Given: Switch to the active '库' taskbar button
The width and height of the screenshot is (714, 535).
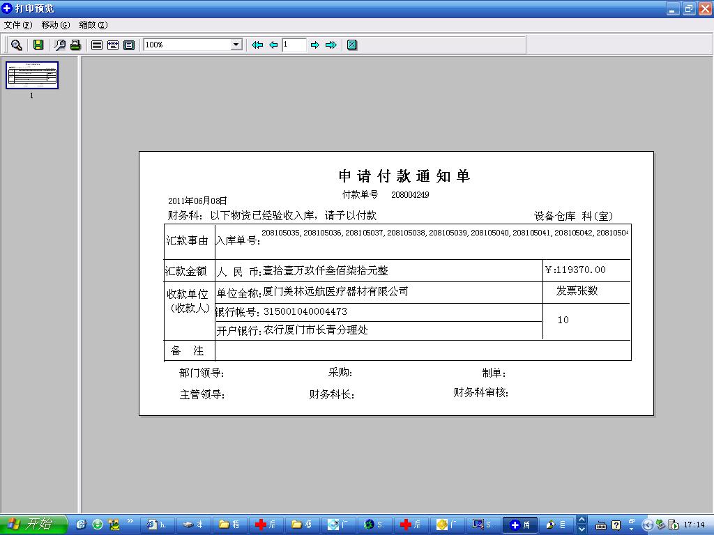Looking at the screenshot, I should tap(519, 525).
